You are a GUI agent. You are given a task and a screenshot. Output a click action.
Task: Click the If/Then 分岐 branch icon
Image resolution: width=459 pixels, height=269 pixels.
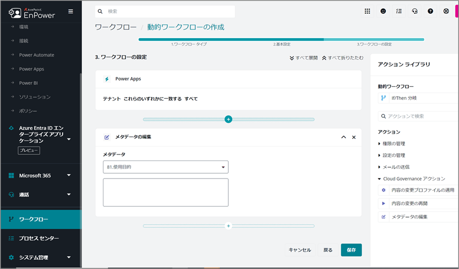pyautogui.click(x=383, y=98)
